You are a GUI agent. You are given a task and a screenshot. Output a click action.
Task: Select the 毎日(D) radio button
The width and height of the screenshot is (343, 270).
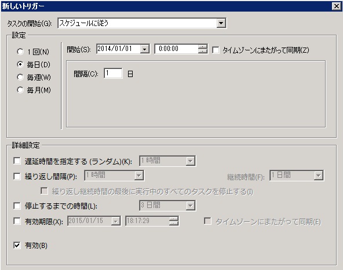click(x=20, y=64)
